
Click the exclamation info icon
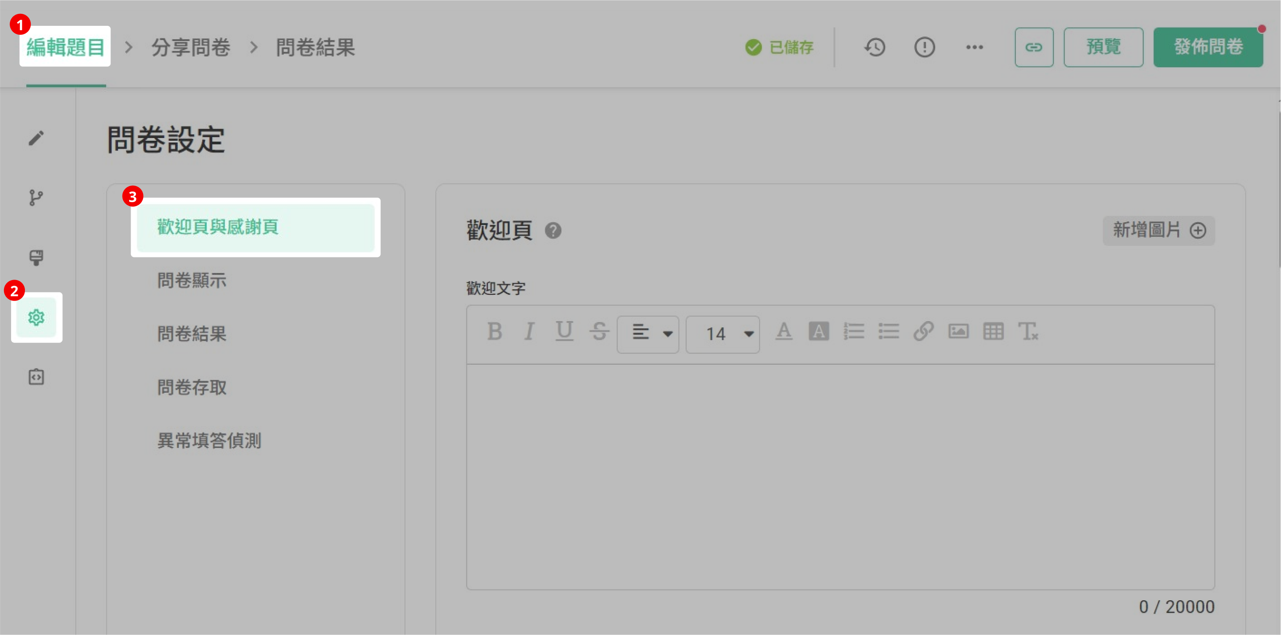(x=925, y=48)
